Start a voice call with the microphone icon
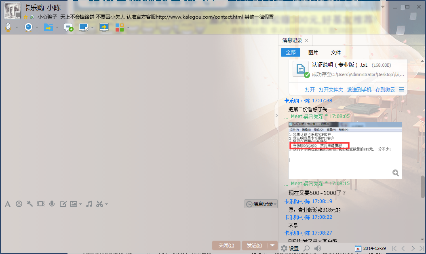The width and height of the screenshot is (426, 254). [8, 27]
